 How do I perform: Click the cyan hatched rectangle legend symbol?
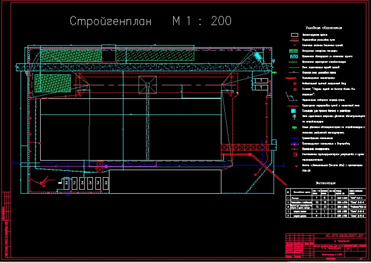click(294, 57)
